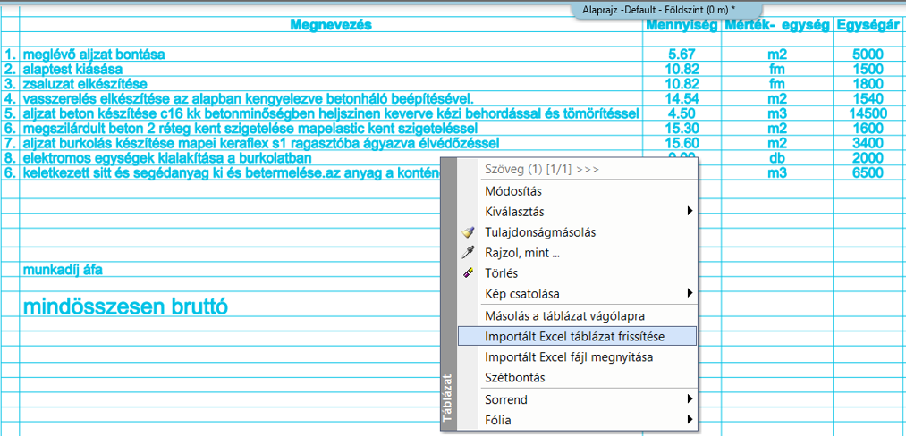This screenshot has height=436, width=906.
Task: Open the Fólia submenu arrow
Action: coord(689,419)
